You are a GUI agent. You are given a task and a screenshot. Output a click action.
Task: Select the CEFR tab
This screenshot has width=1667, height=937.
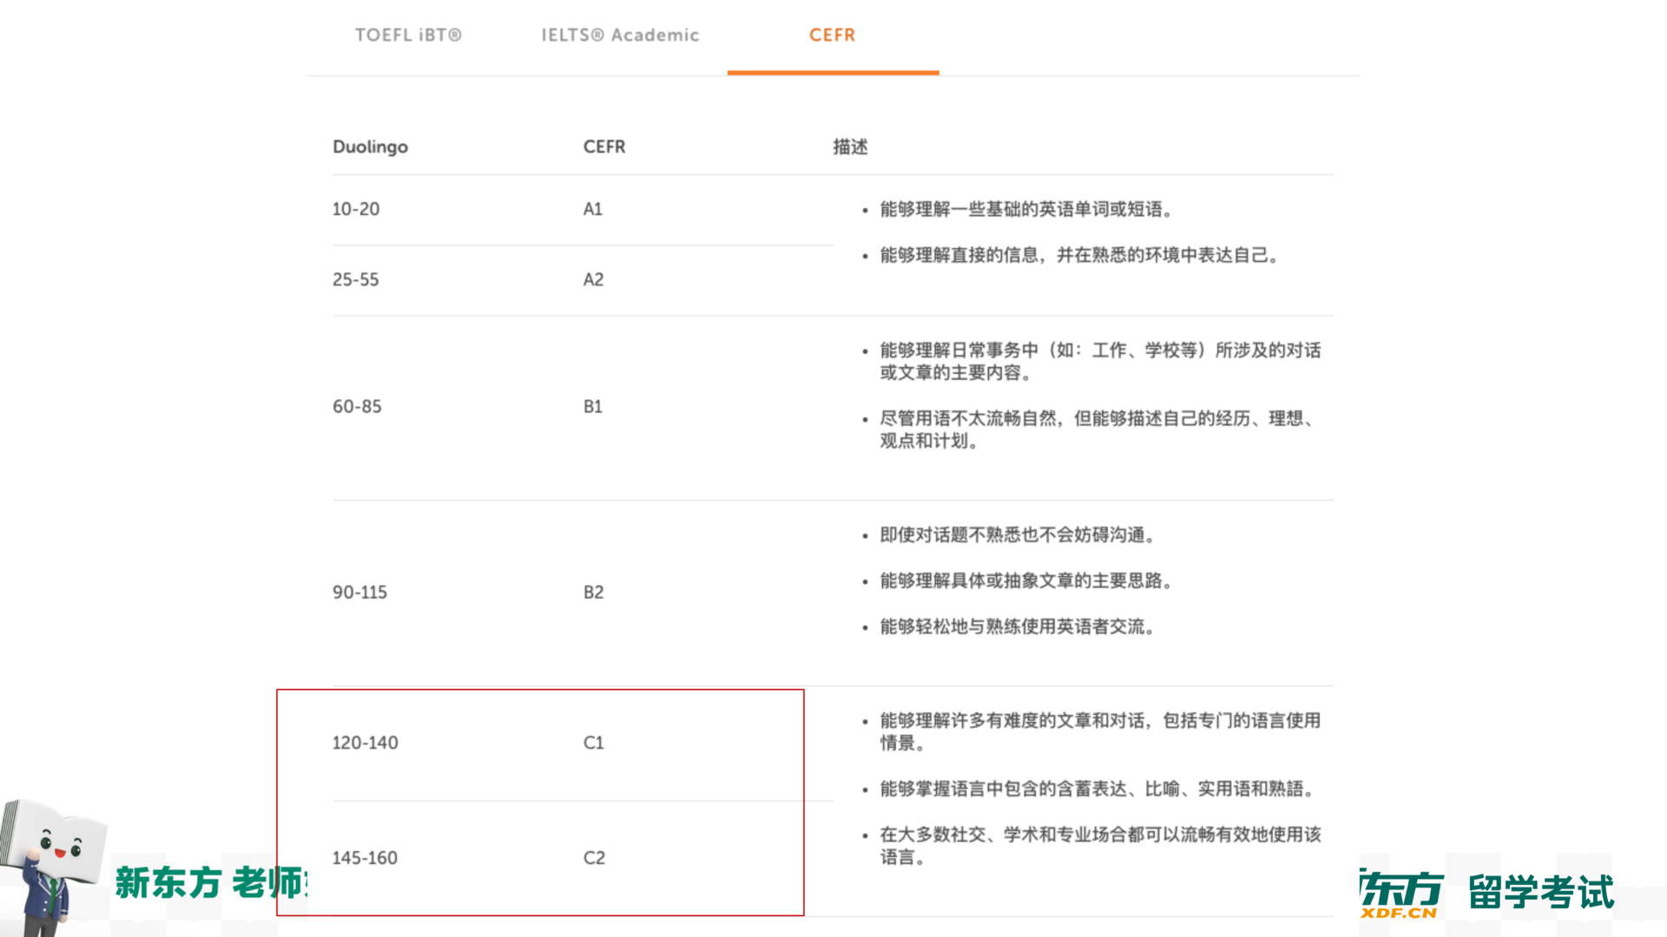833,35
